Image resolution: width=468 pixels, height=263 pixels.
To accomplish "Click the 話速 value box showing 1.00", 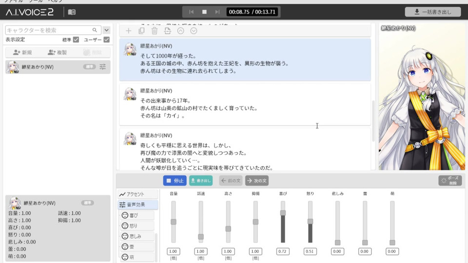I will point(201,251).
